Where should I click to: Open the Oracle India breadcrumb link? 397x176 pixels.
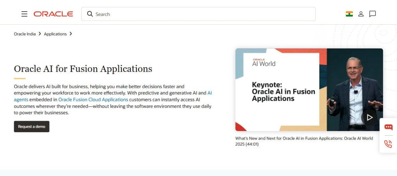point(25,34)
